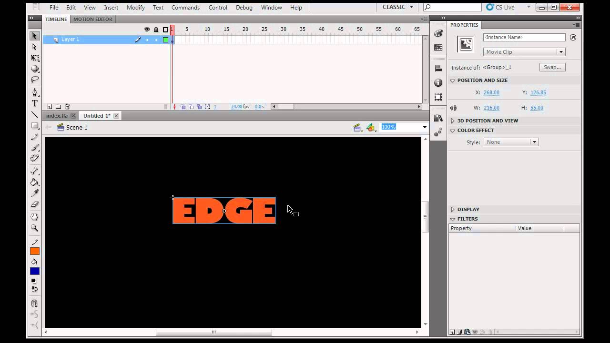Select the Subselection tool
Screen dimensions: 610x343
click(x=34, y=47)
